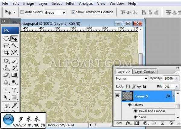The width and height of the screenshot is (181, 129).
Task: Switch to the Layer Comps tab
Action: pos(144,71)
